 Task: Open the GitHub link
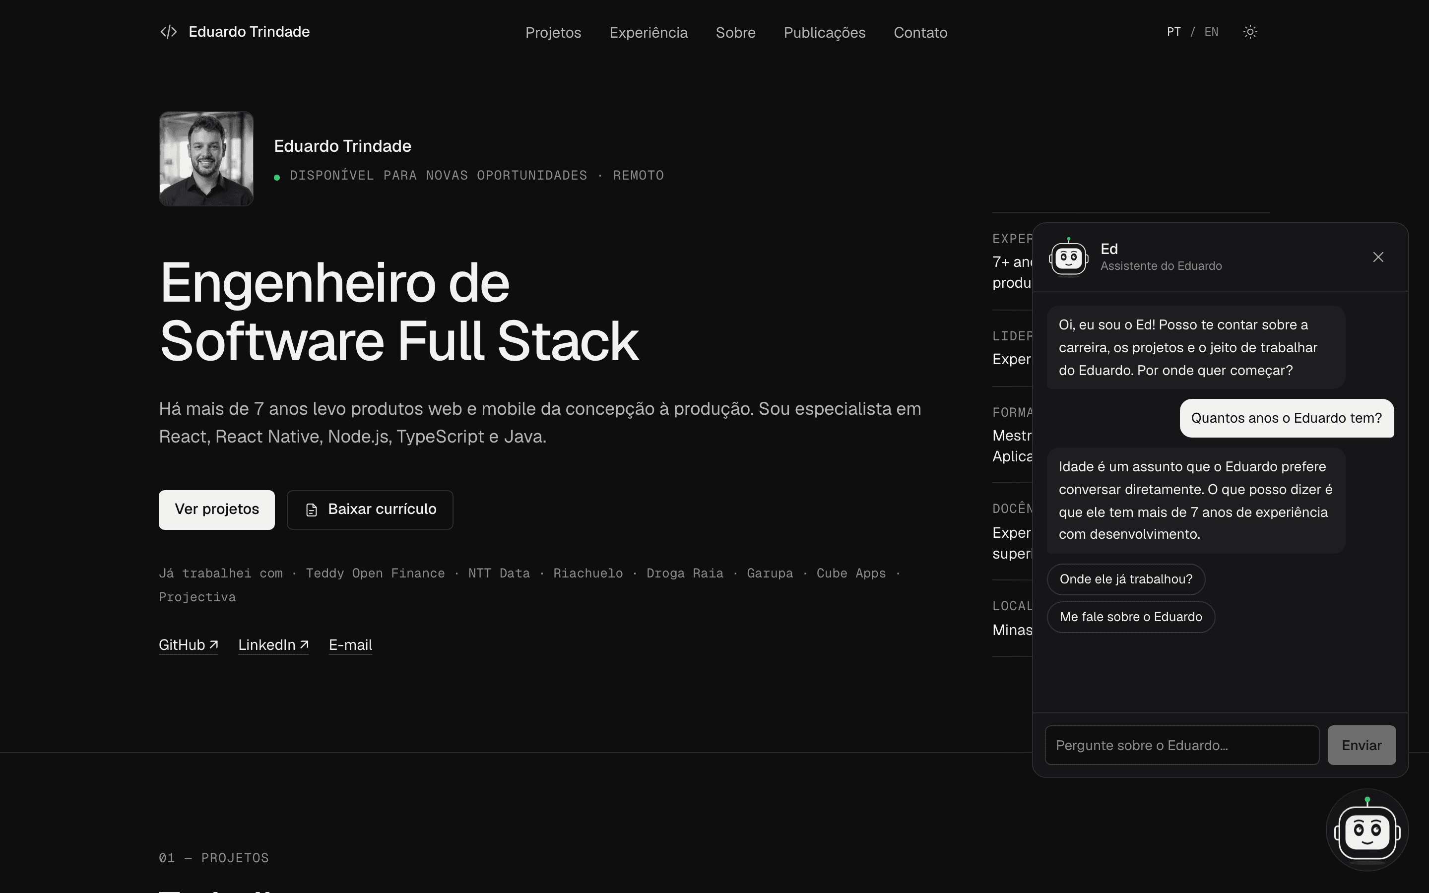point(189,645)
